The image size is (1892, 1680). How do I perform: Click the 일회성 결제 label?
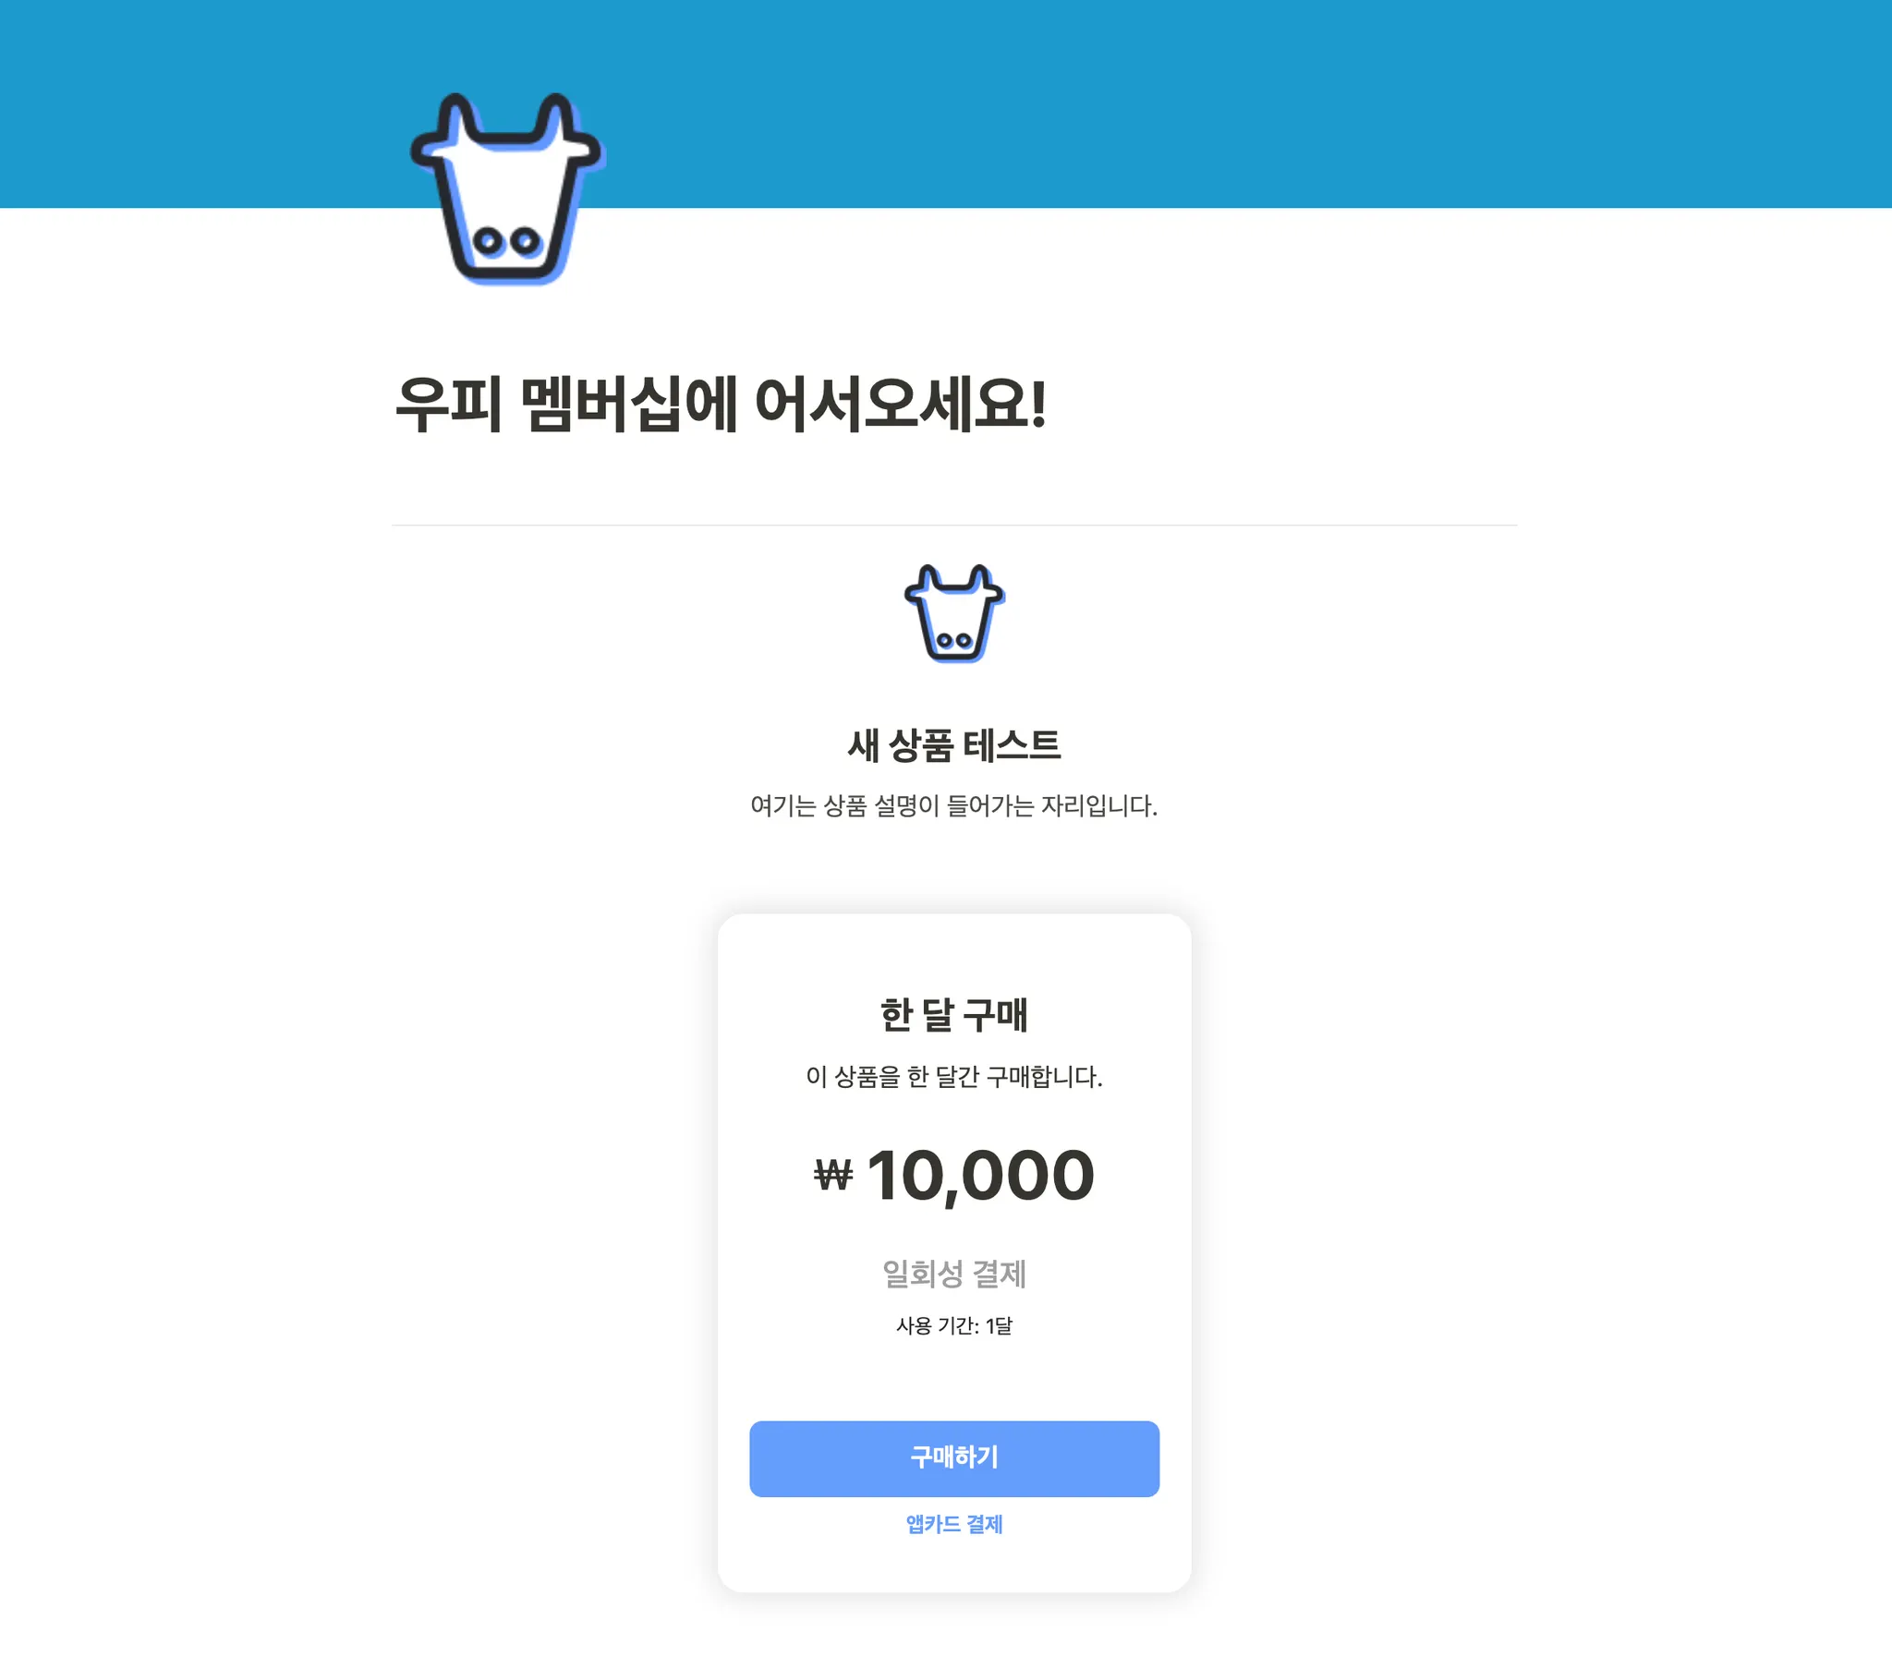[954, 1275]
